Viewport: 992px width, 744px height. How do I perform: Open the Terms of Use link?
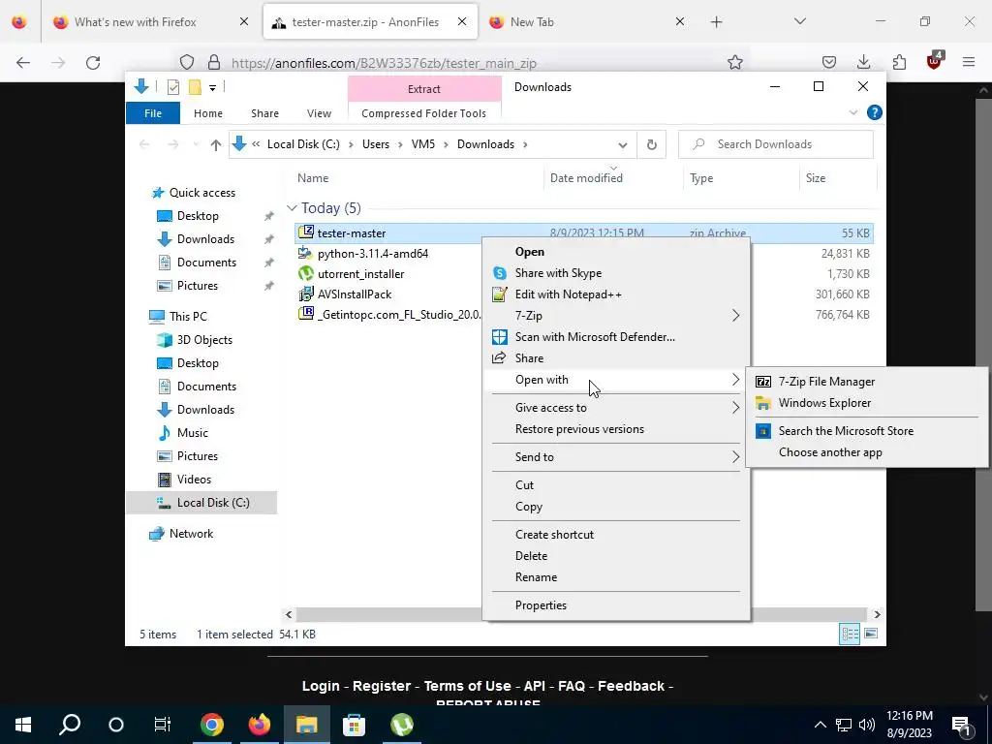click(x=467, y=686)
